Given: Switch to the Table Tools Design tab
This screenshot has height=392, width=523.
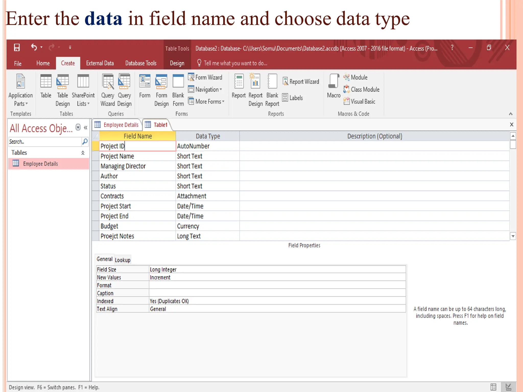Looking at the screenshot, I should tap(177, 63).
